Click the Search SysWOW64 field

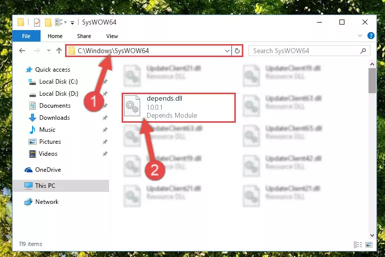[309, 51]
